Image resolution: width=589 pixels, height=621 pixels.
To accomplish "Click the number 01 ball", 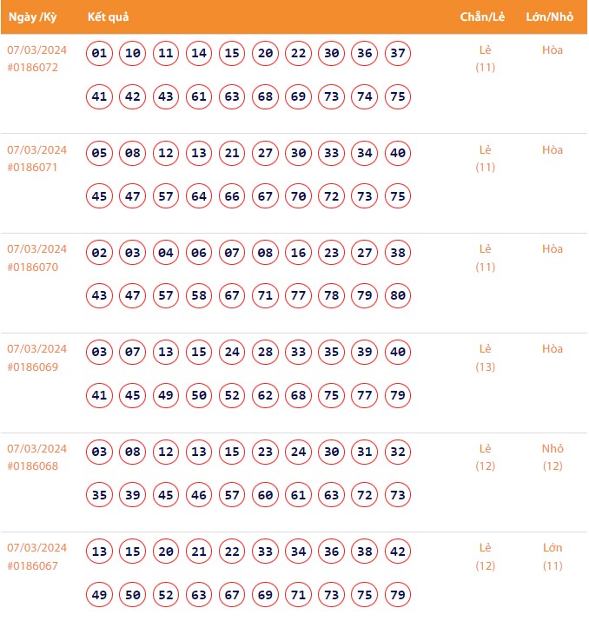I will point(99,54).
